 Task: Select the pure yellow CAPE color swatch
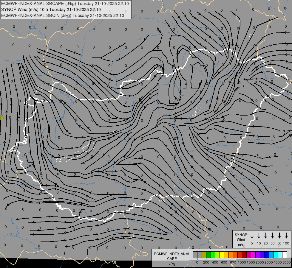[x=222, y=255]
